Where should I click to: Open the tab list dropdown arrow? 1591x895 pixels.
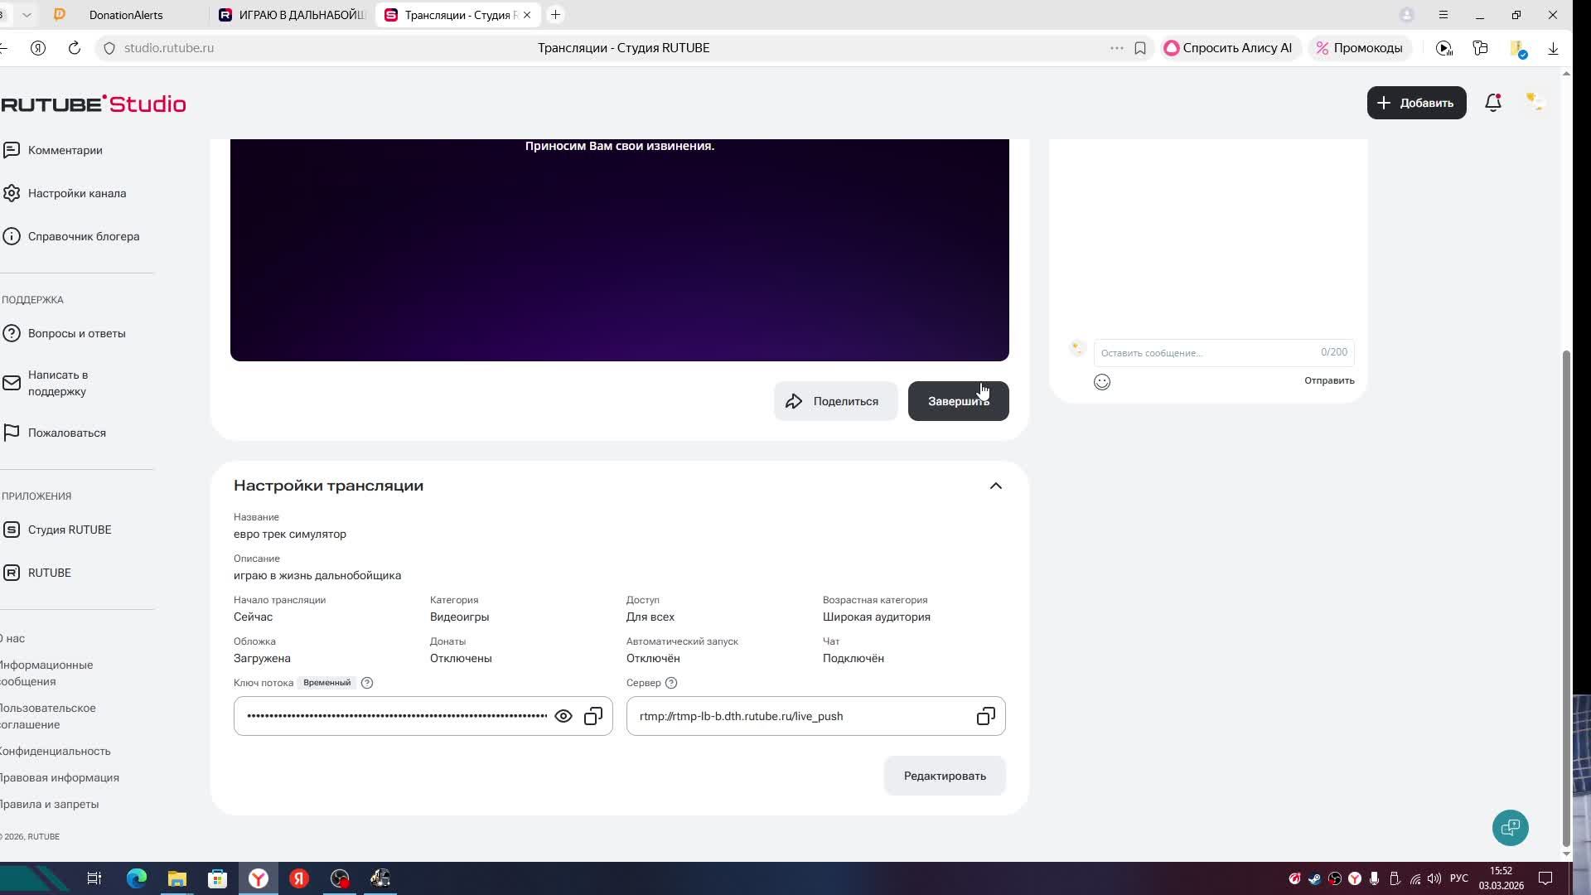27,15
